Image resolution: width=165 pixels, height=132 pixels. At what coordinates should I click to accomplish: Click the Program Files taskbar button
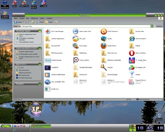(41, 126)
